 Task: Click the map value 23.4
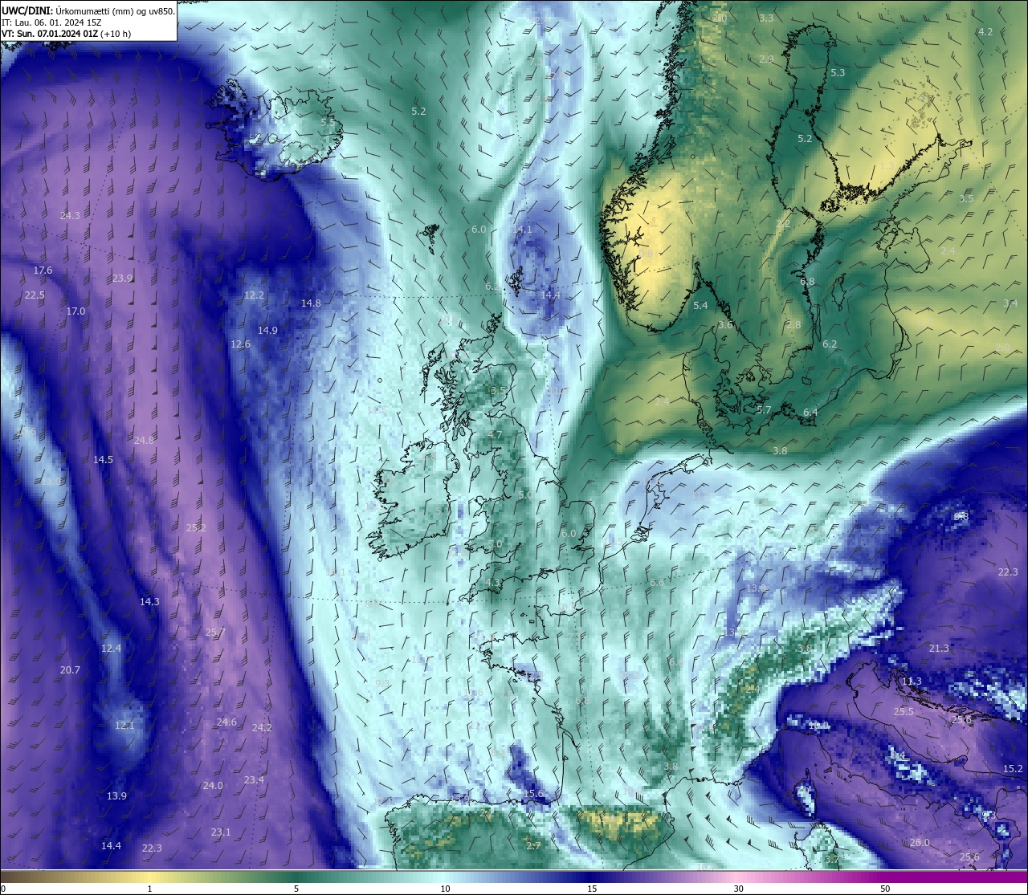(x=254, y=779)
